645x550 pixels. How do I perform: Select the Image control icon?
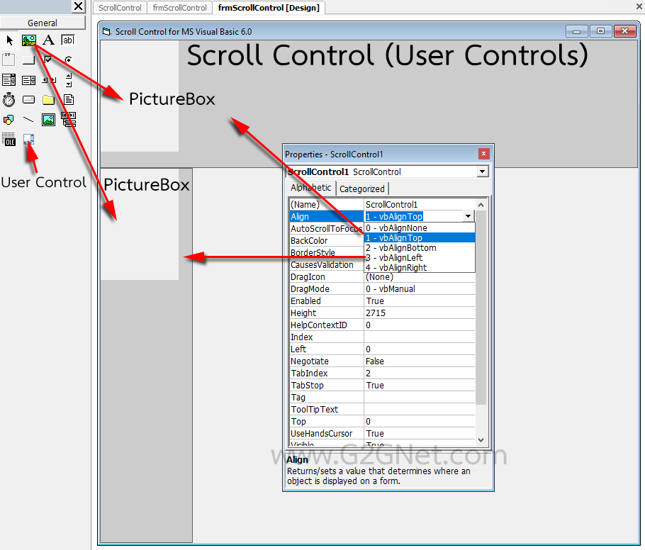pyautogui.click(x=50, y=120)
